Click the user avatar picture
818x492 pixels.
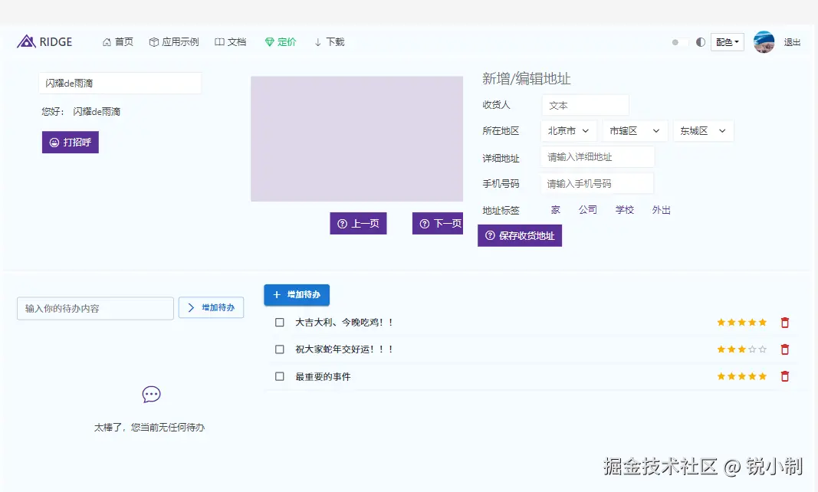(764, 42)
